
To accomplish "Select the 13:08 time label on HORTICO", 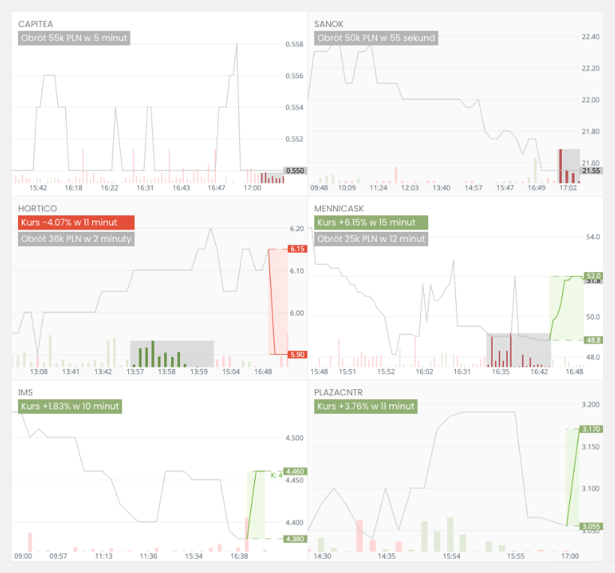I will pos(39,372).
